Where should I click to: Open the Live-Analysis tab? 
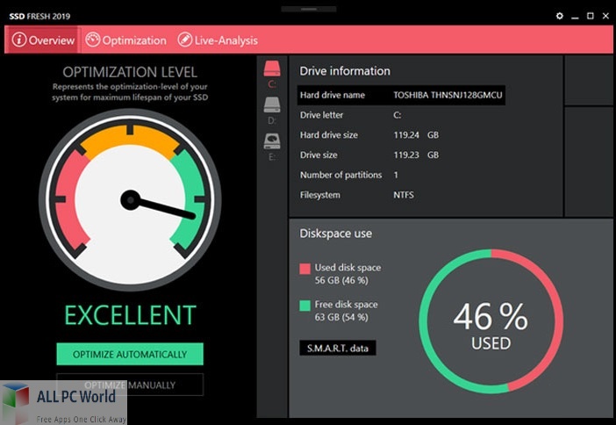pyautogui.click(x=218, y=40)
